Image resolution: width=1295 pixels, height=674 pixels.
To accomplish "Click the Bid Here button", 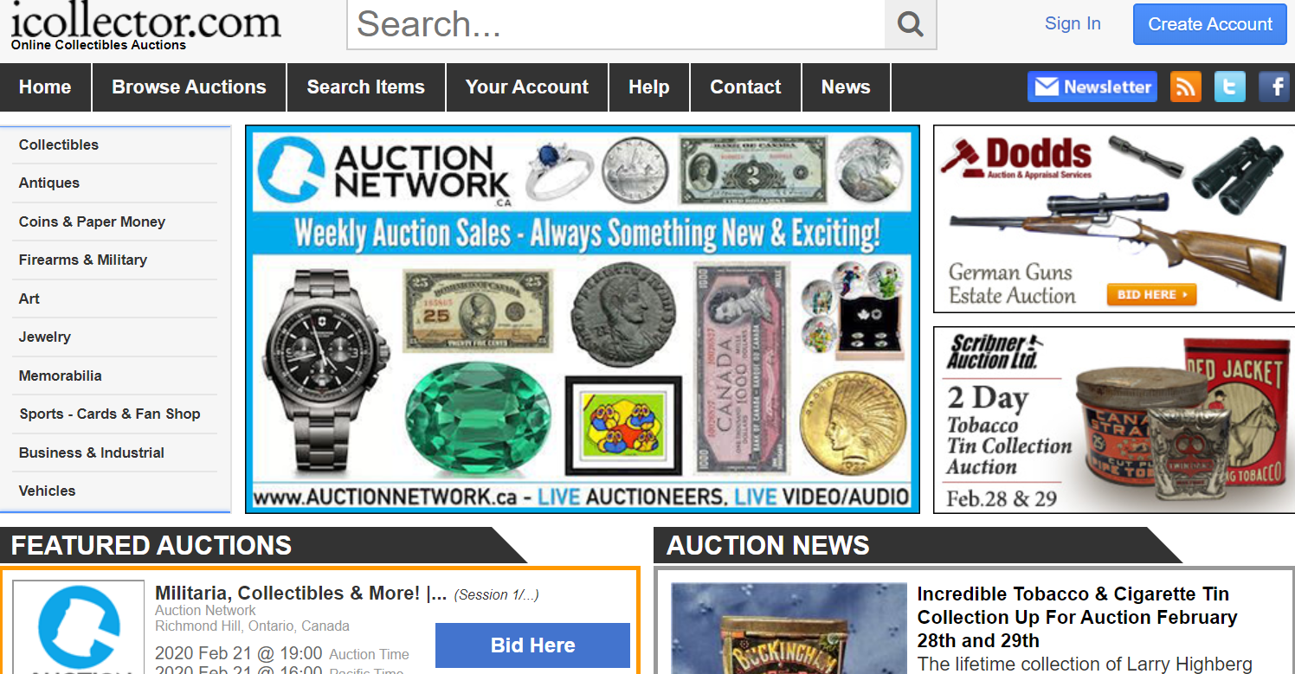I will 532,645.
